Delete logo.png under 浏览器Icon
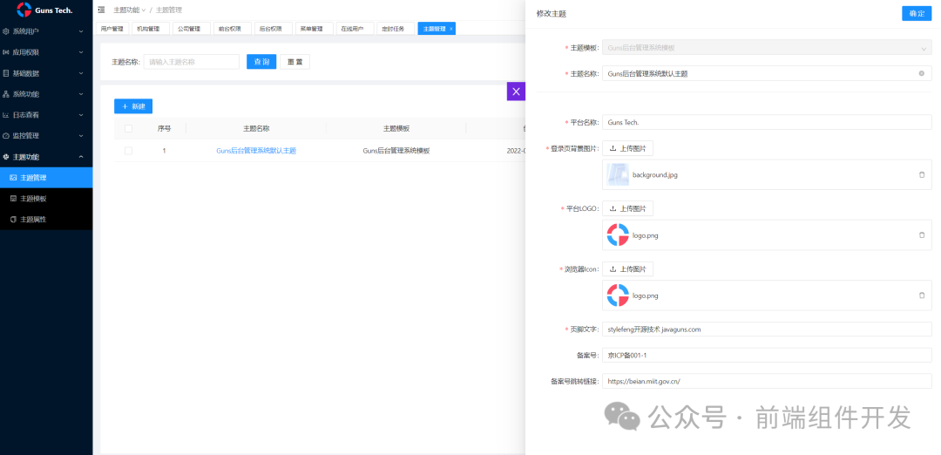 coord(922,295)
